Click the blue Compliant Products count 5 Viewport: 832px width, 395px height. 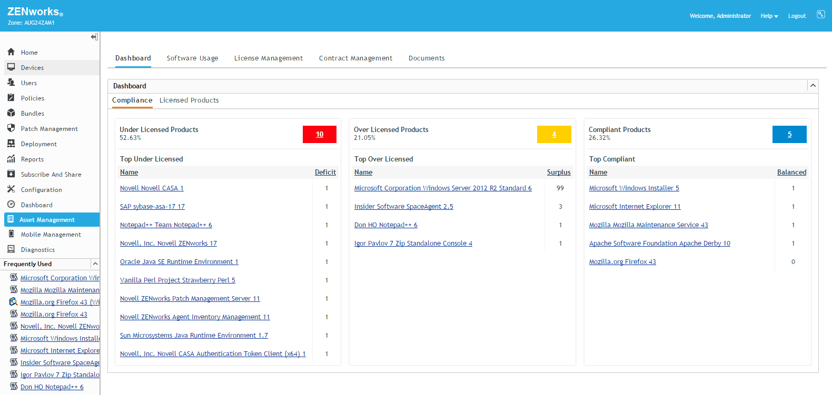(x=789, y=134)
